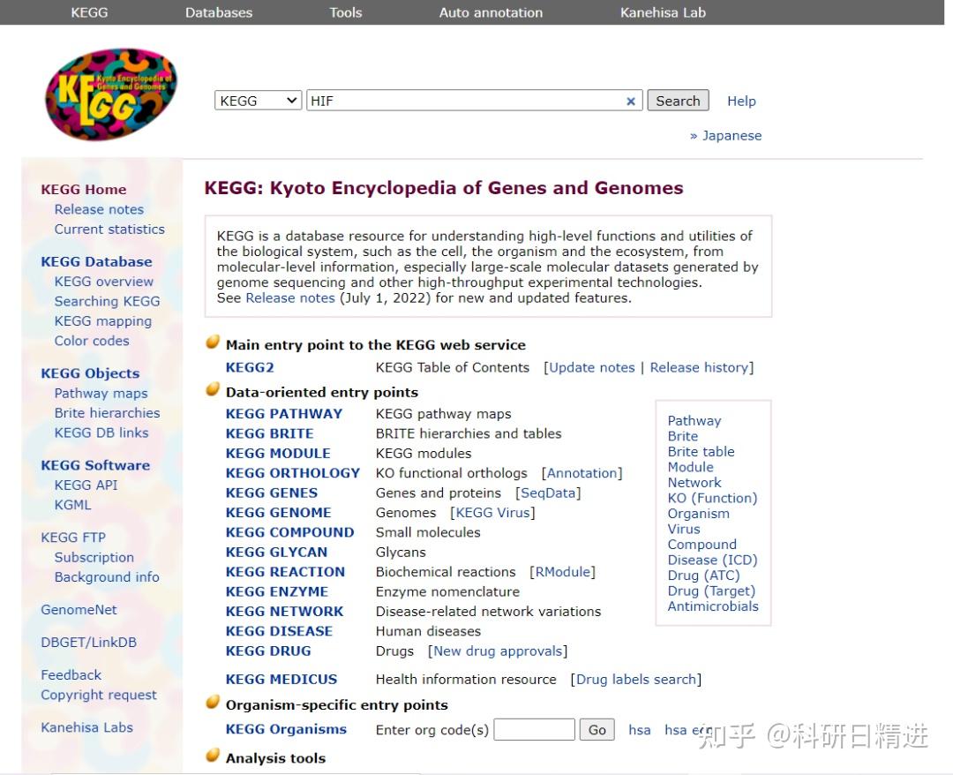Open New drug approvals link
The image size is (953, 775).
pos(498,651)
